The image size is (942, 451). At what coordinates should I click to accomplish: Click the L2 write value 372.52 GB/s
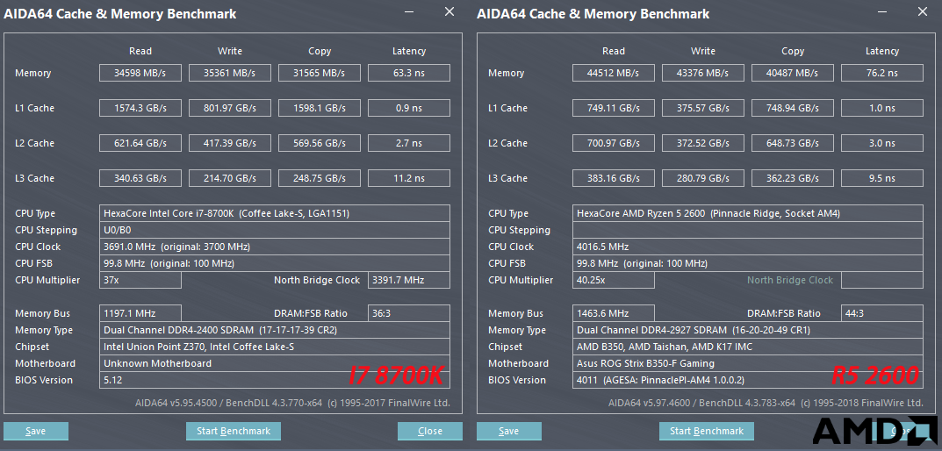[x=703, y=143]
